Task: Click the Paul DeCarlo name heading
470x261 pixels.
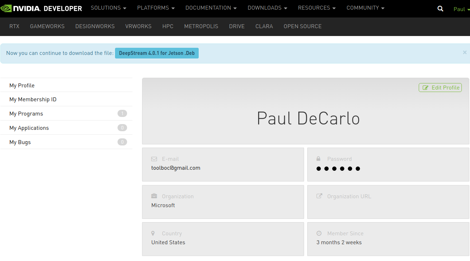Action: 308,118
